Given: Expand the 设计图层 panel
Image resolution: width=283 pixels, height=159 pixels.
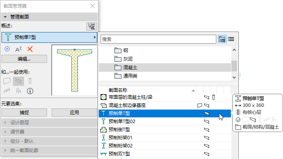Looking at the screenshot, I should tap(49, 123).
